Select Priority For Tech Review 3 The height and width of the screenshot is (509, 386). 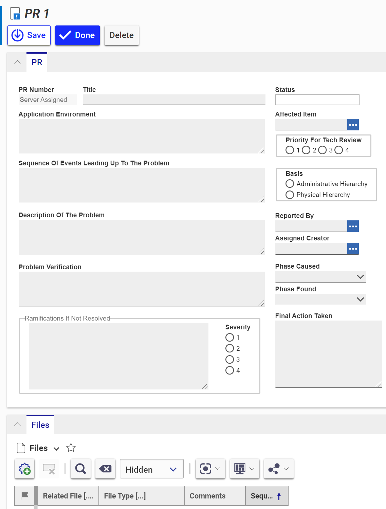323,150
